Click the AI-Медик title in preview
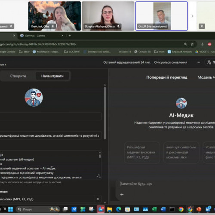The width and height of the screenshot is (215, 215). 181,115
